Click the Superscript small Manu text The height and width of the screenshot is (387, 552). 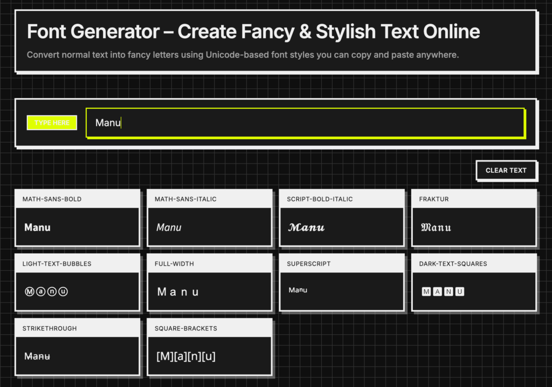(x=298, y=290)
